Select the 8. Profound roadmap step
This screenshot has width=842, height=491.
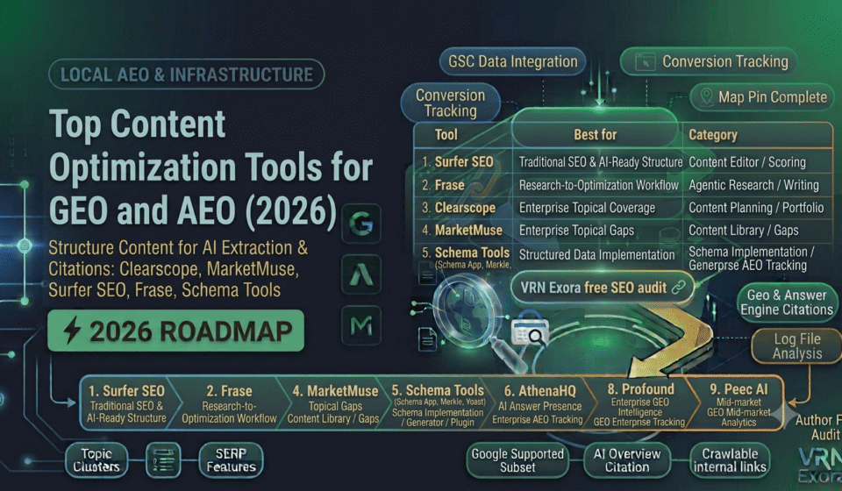[640, 403]
